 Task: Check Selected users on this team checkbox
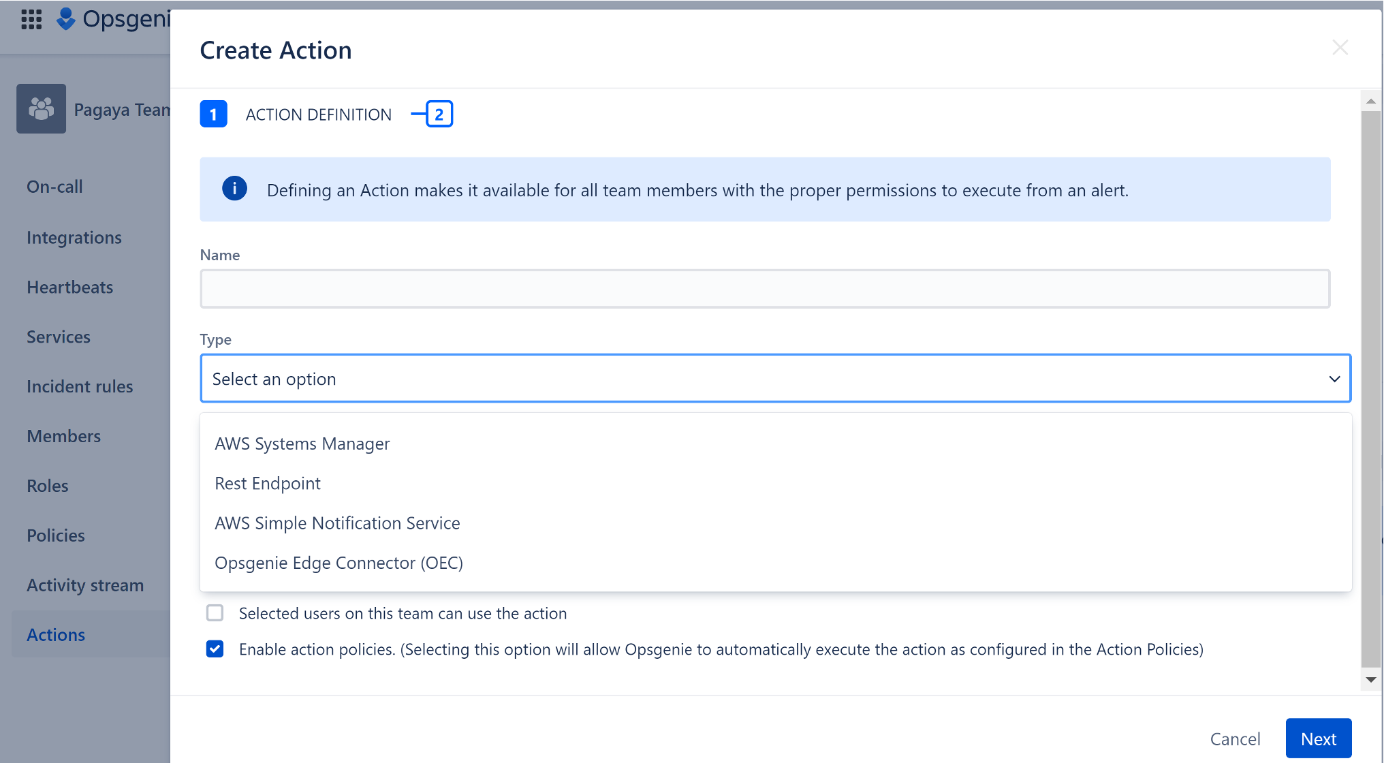215,613
